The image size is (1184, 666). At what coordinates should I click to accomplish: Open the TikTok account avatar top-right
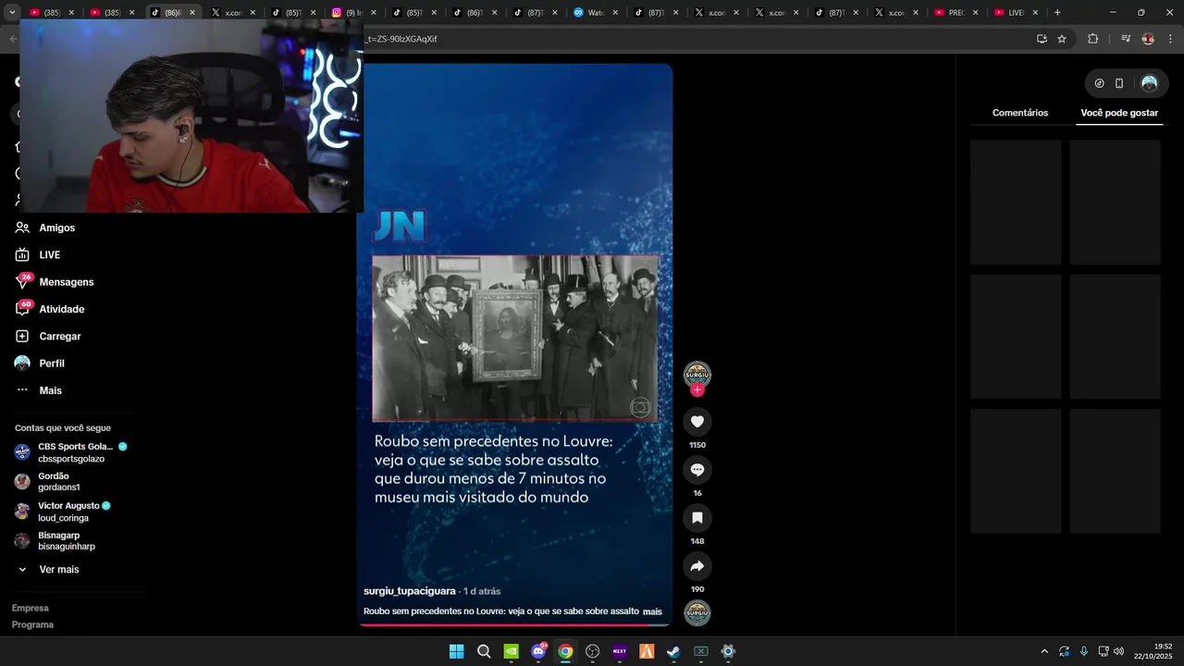1149,83
